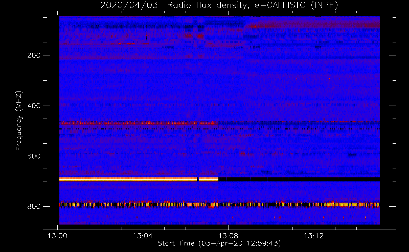Click the bright yellow-white band near 700 MHz
The height and width of the screenshot is (252, 409).
[x=139, y=179]
